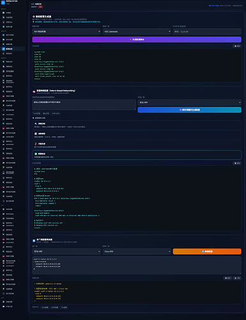Click the blue app logo in the sidebar header
Screen dimensions: 246x320
(3, 3)
